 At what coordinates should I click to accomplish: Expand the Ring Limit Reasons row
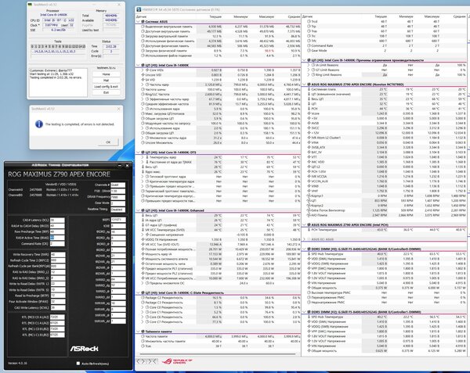[x=309, y=75]
